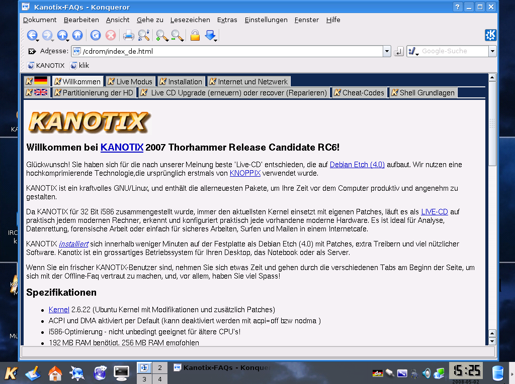This screenshot has height=384, width=515.
Task: Click the de keyboard layout tray icon
Action: [x=378, y=373]
